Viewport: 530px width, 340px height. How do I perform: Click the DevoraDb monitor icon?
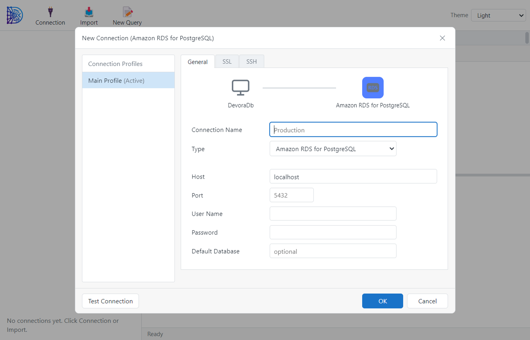point(241,88)
